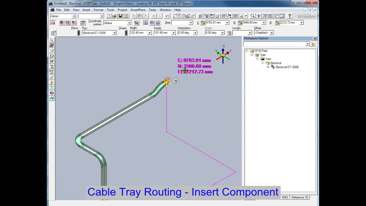
Task: Open the Depth 101.60 mm dropdown
Action: click(x=173, y=33)
